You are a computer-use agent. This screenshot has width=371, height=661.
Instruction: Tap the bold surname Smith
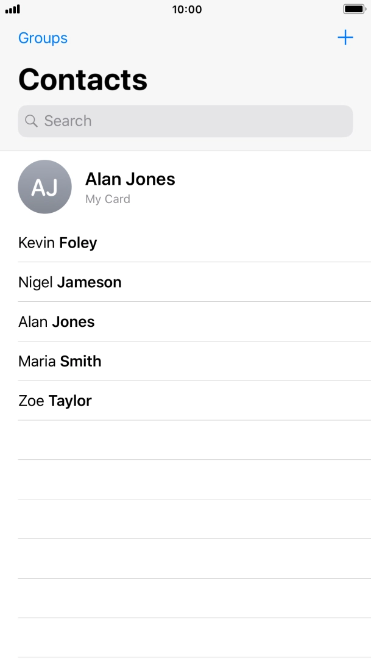(x=80, y=361)
